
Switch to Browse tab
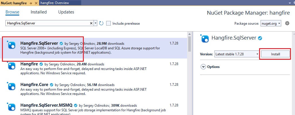(x=12, y=12)
